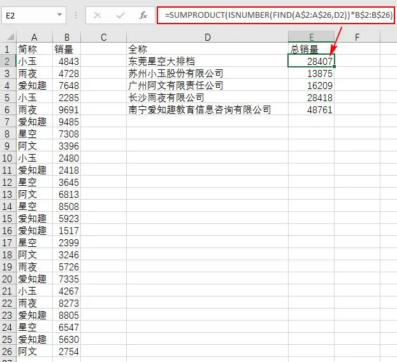Select the column D header

pos(207,38)
